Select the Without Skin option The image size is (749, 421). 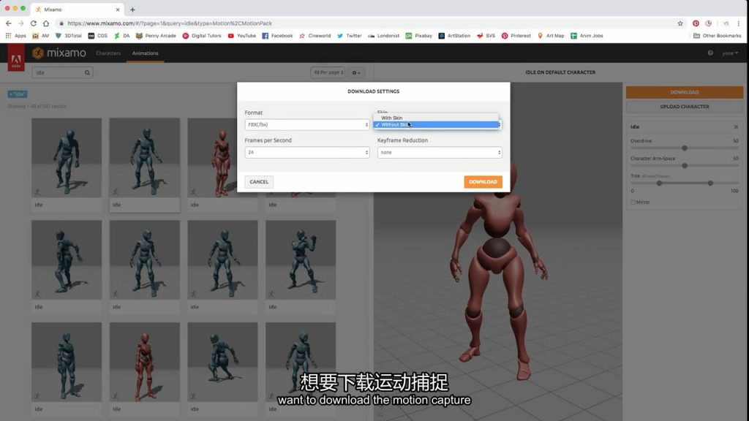(437, 124)
